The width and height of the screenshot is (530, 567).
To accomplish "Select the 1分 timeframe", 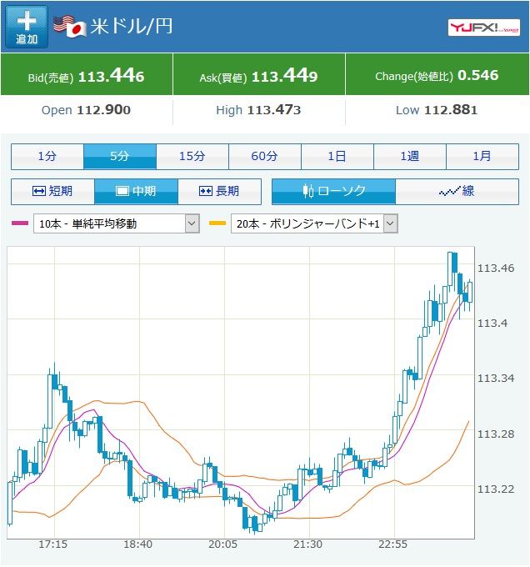I will [x=47, y=156].
